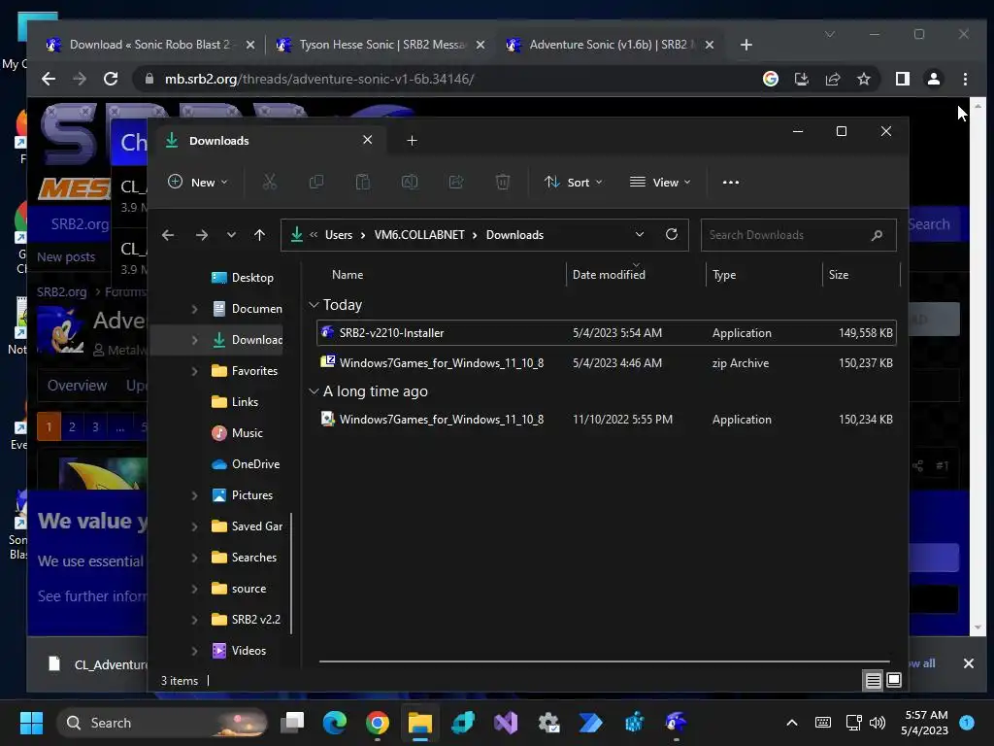Click the Explorer navigation pane scrollbar
Screen dimensions: 994x746
[x=291, y=573]
